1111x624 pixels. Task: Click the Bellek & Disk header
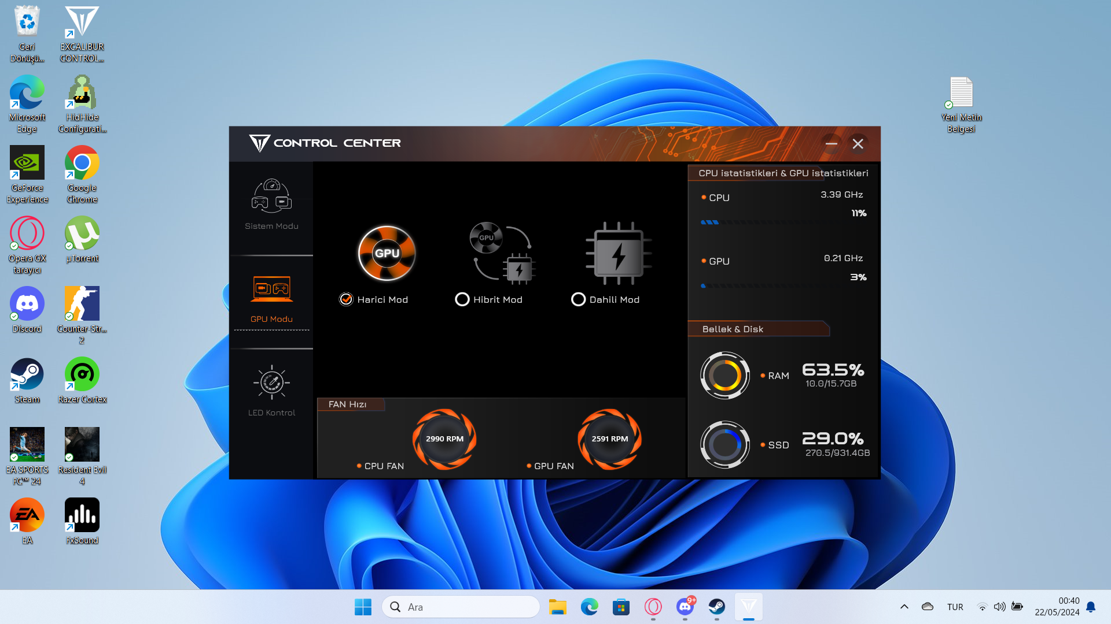point(733,329)
